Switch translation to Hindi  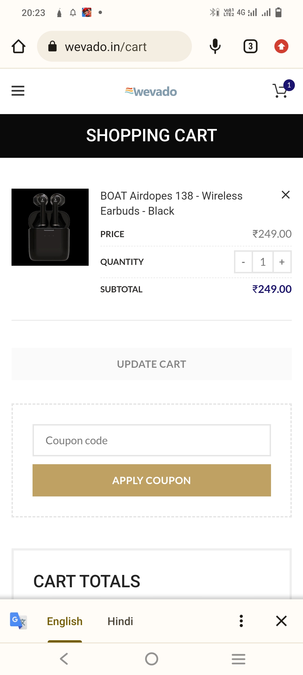pos(120,621)
